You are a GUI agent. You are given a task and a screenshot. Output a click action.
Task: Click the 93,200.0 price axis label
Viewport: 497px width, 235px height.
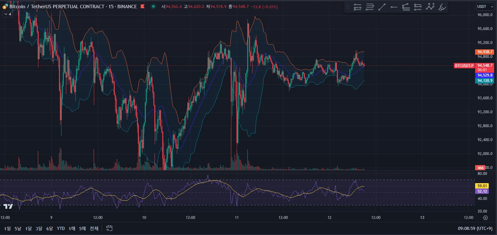point(485,112)
